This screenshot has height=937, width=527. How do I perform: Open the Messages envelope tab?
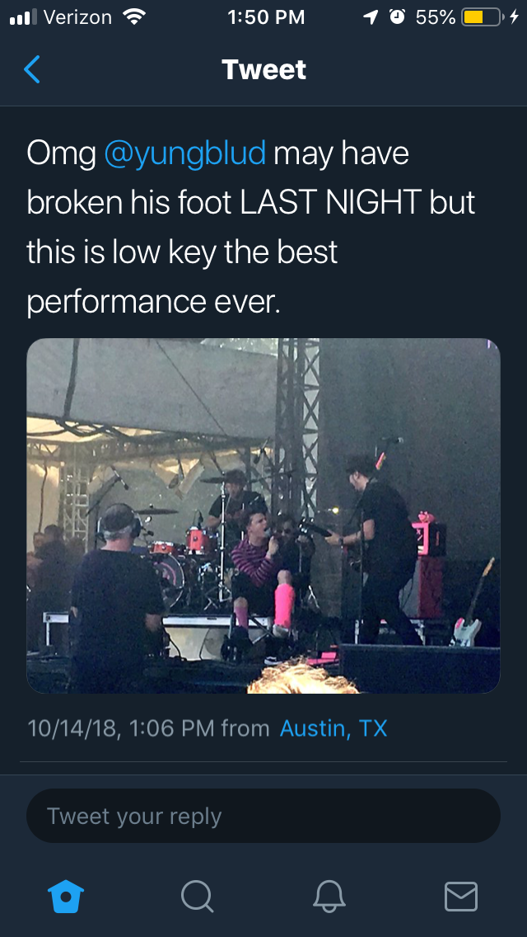click(461, 897)
